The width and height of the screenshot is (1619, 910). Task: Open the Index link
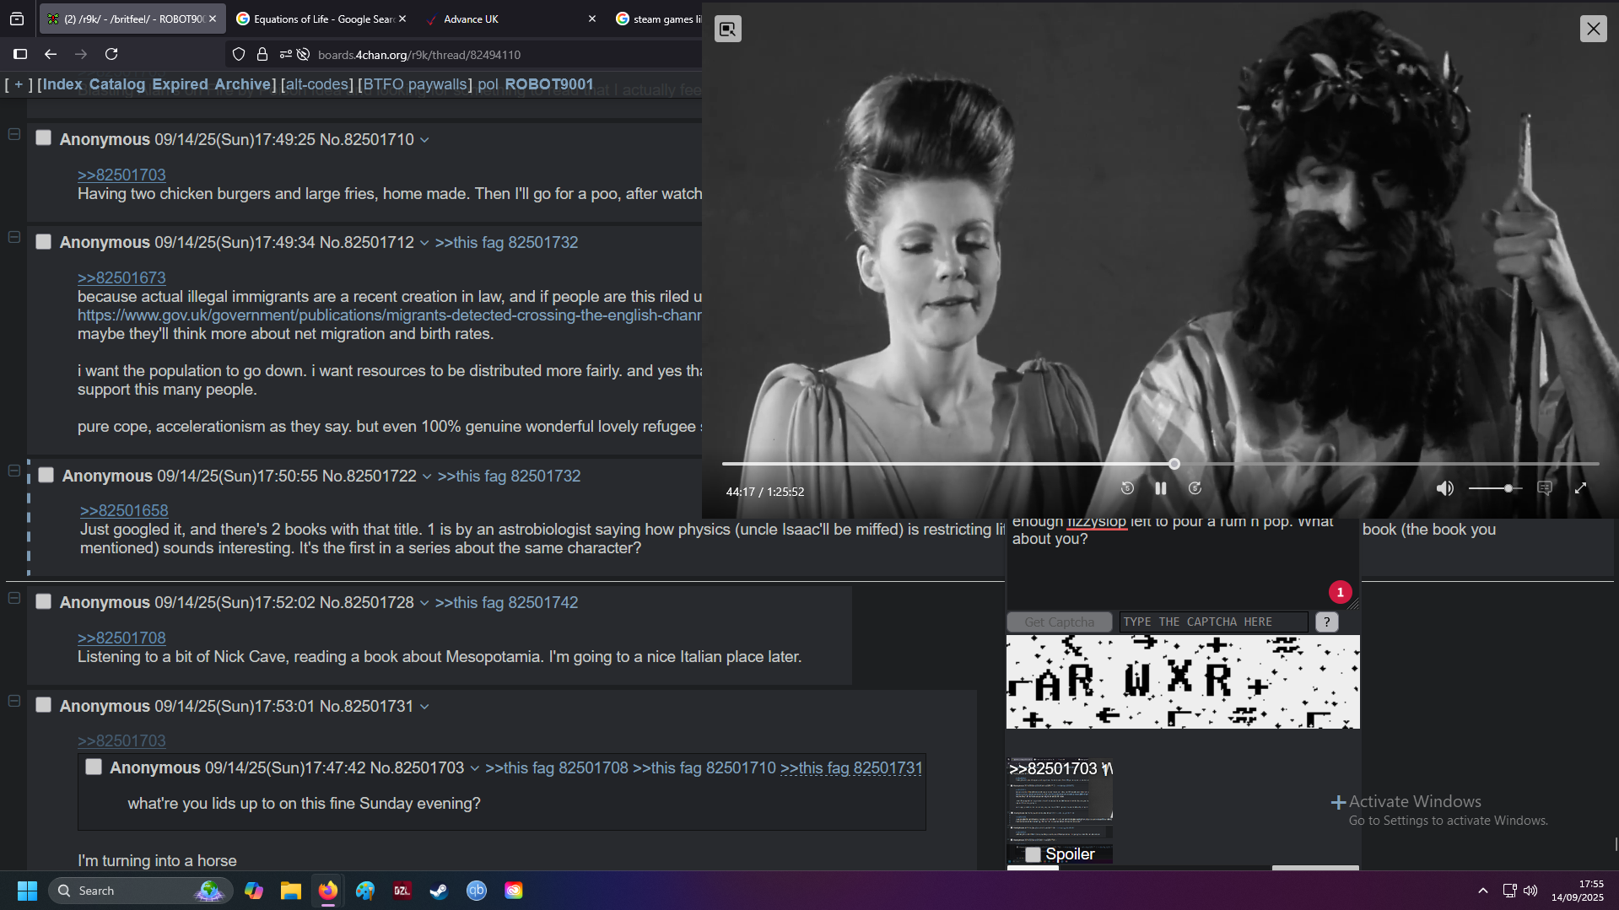[x=62, y=84]
